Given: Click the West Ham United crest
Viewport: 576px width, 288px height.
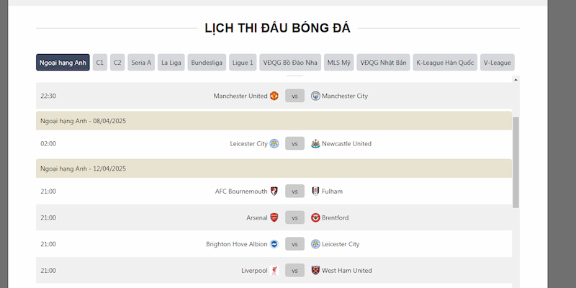Looking at the screenshot, I should pyautogui.click(x=315, y=271).
